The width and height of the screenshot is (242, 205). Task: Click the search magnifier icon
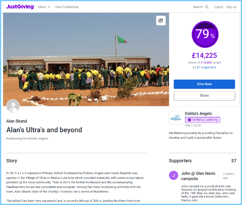click(x=207, y=7)
